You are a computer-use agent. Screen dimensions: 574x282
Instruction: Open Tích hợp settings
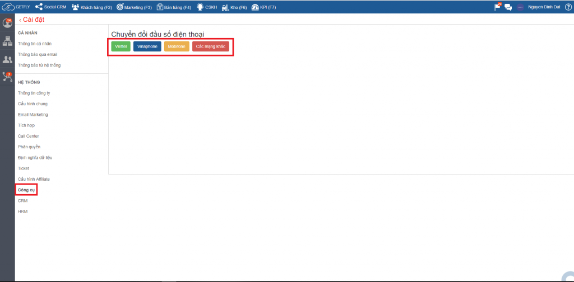pos(26,125)
